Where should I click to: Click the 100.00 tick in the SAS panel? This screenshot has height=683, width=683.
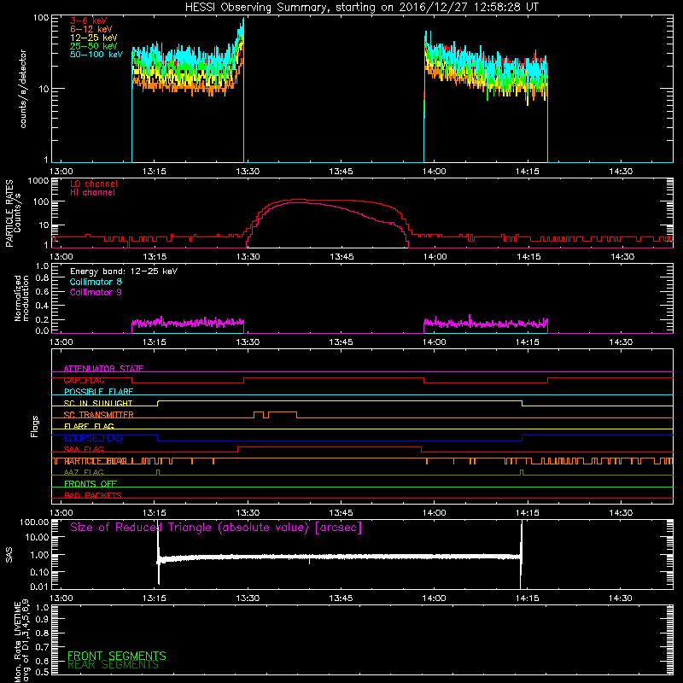point(34,522)
